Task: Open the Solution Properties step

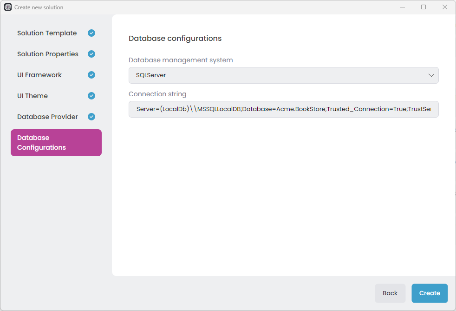Action: click(x=48, y=54)
